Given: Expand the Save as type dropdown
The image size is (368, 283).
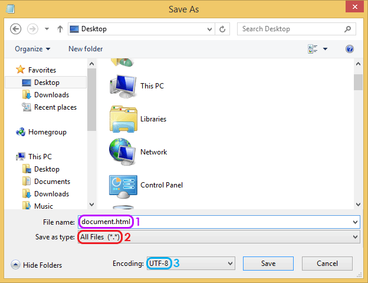Looking at the screenshot, I should tap(355, 237).
